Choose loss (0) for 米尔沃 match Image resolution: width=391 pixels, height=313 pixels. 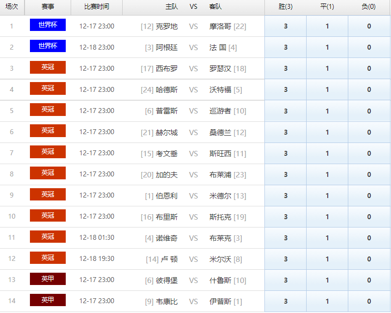[369, 259]
